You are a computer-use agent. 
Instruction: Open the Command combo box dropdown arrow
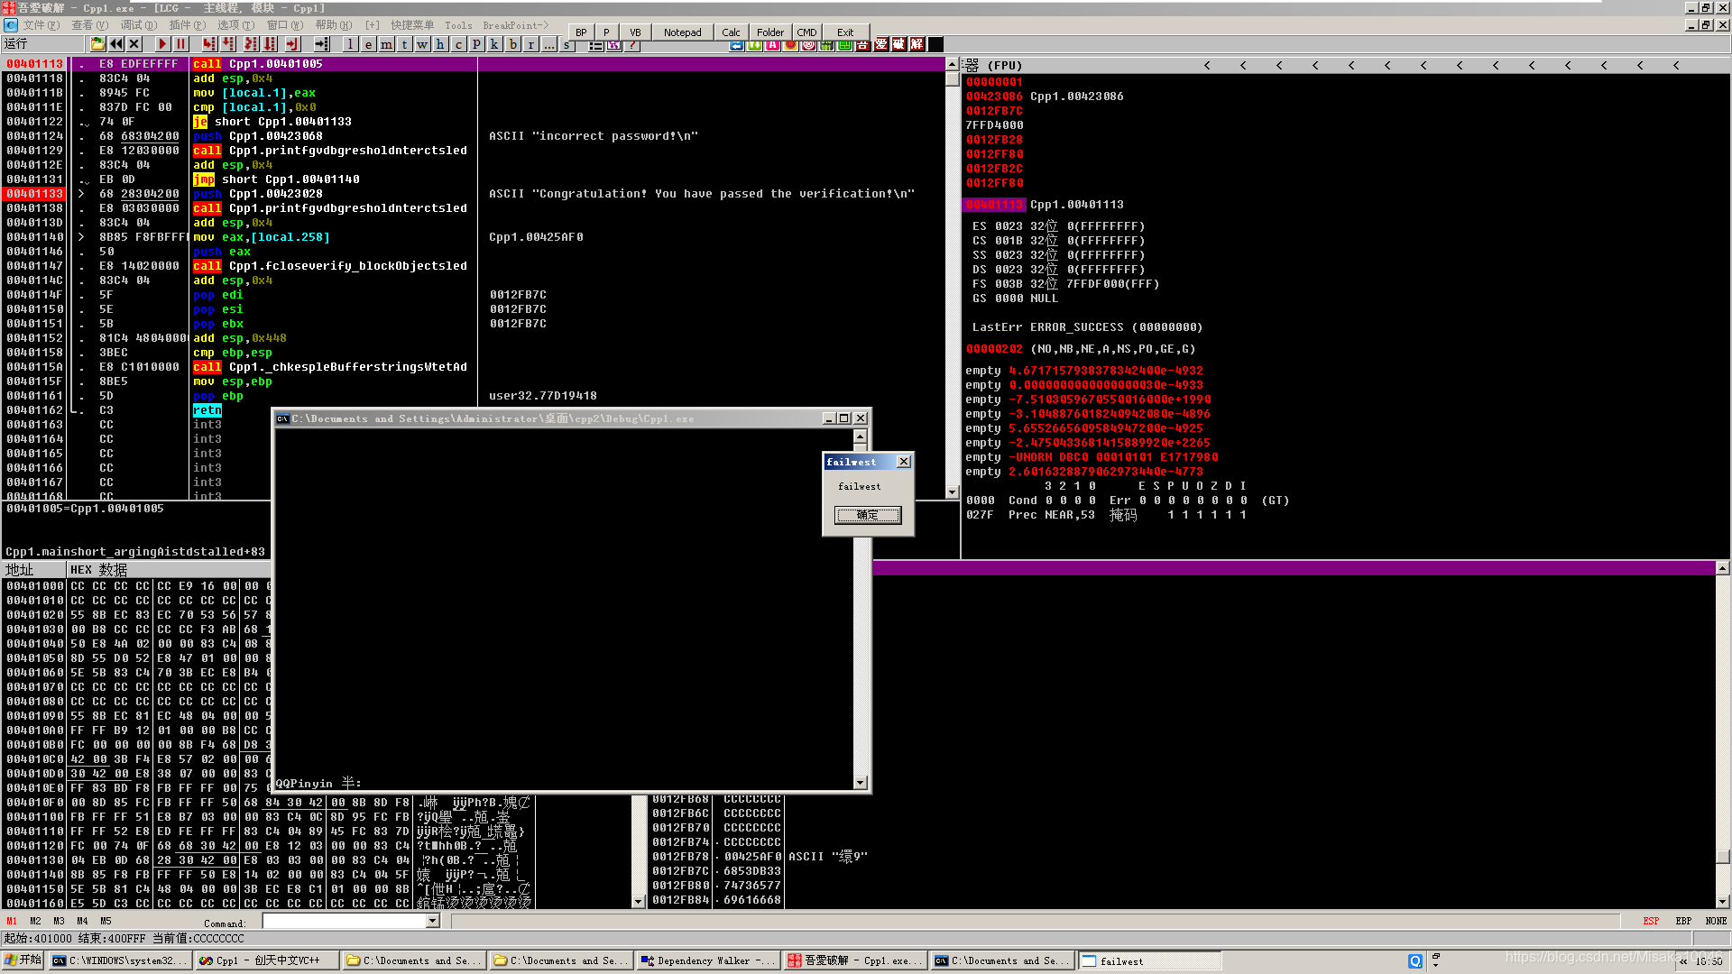pos(433,921)
